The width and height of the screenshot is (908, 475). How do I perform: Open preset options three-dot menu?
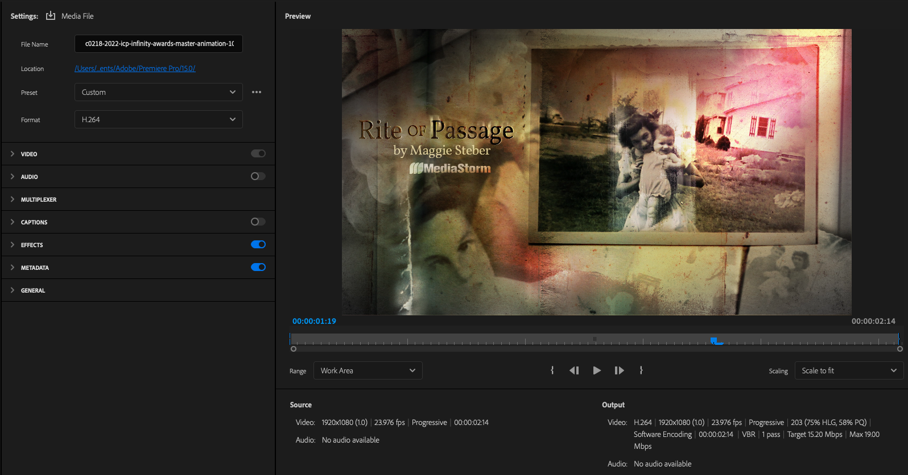257,92
